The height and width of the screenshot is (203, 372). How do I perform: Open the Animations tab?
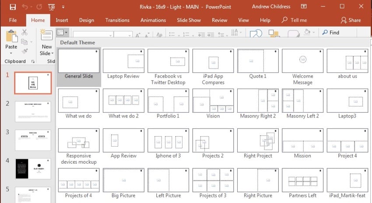coord(153,21)
